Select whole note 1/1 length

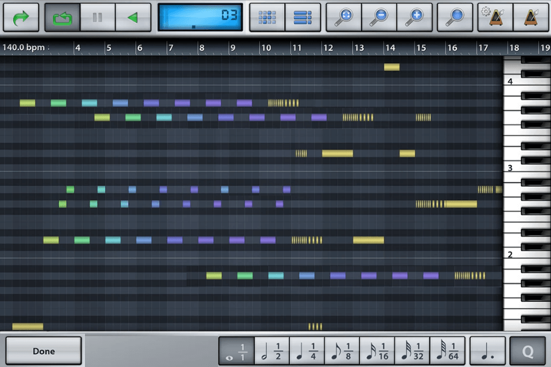[x=236, y=351]
